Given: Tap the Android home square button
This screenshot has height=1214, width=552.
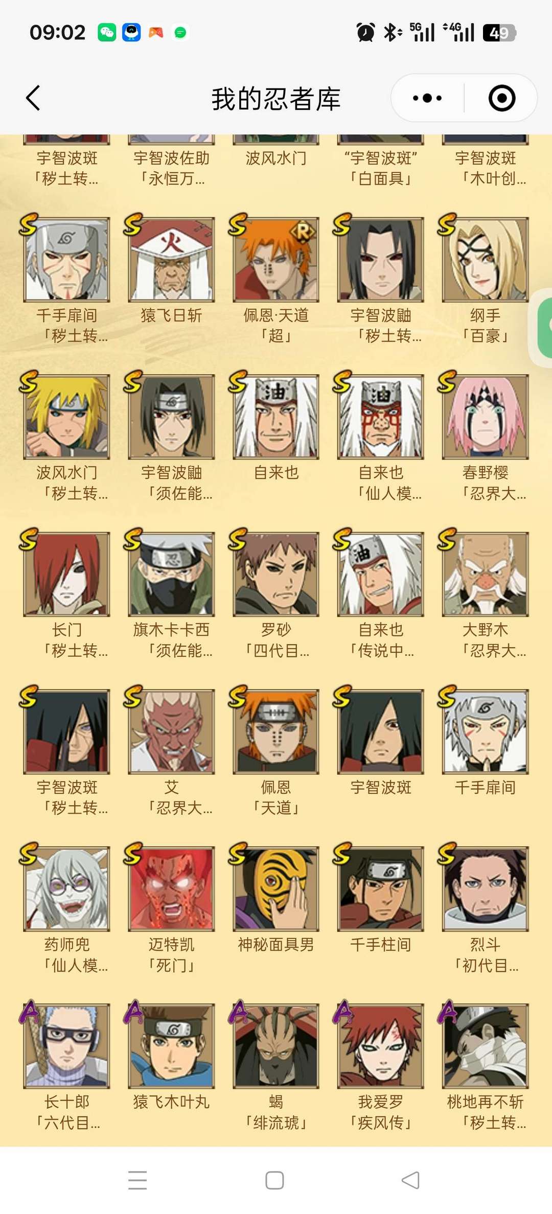Looking at the screenshot, I should [275, 1180].
